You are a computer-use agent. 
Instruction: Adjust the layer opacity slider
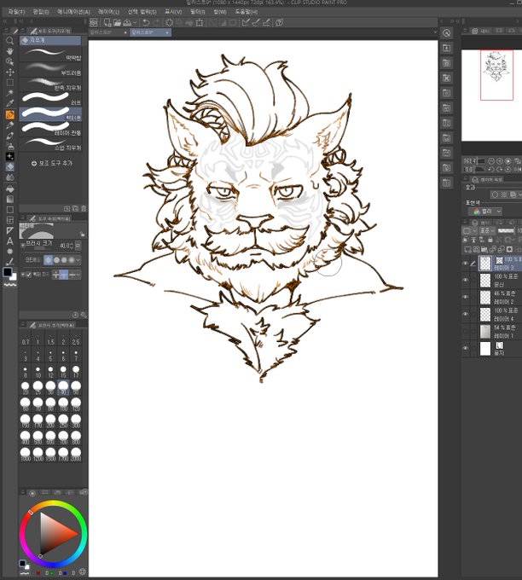tap(505, 230)
